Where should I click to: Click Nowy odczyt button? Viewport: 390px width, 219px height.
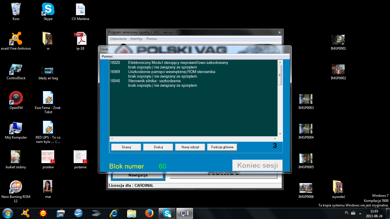tap(190, 147)
